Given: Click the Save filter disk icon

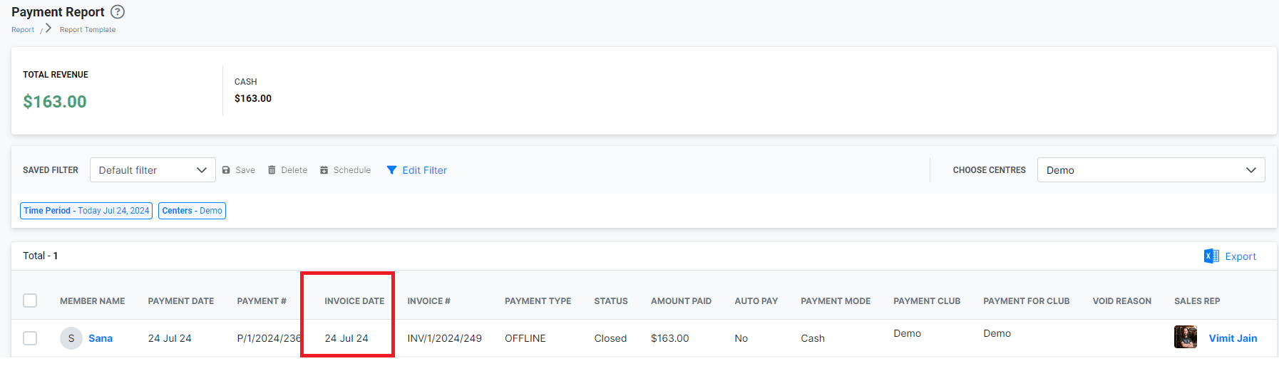Looking at the screenshot, I should (x=226, y=170).
